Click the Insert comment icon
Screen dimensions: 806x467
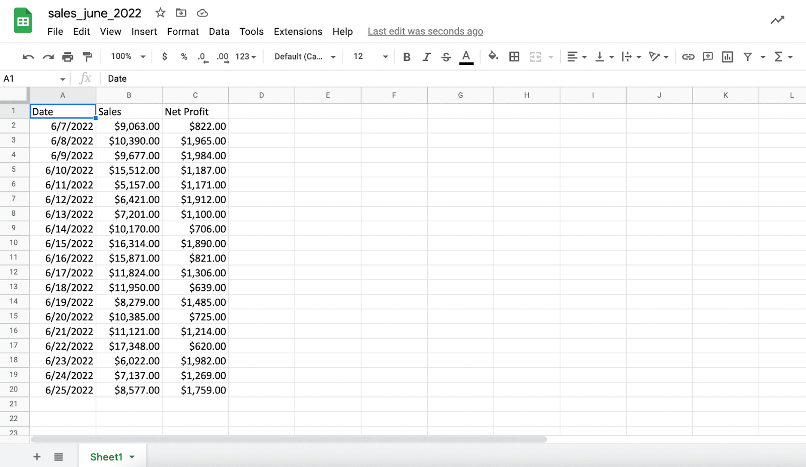click(x=708, y=57)
